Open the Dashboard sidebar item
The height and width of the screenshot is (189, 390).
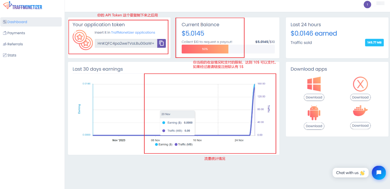pos(17,22)
